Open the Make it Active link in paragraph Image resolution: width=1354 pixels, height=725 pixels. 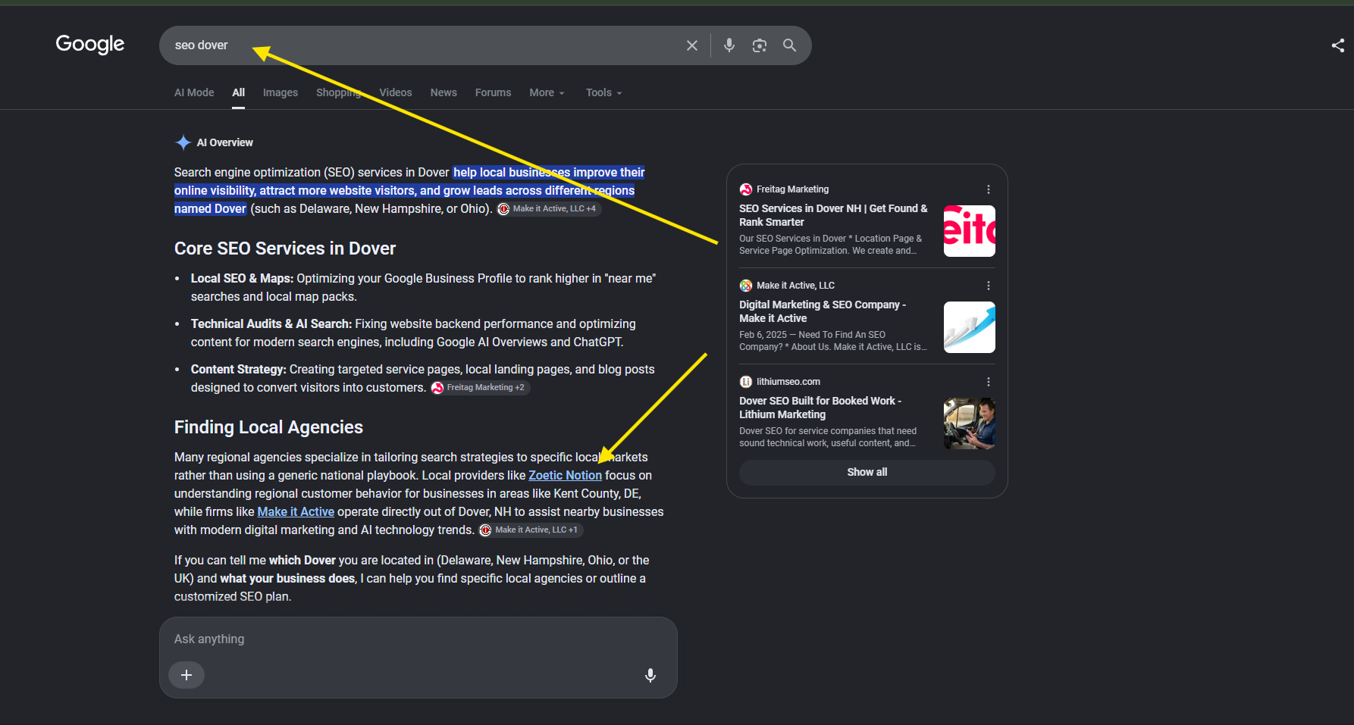[296, 512]
